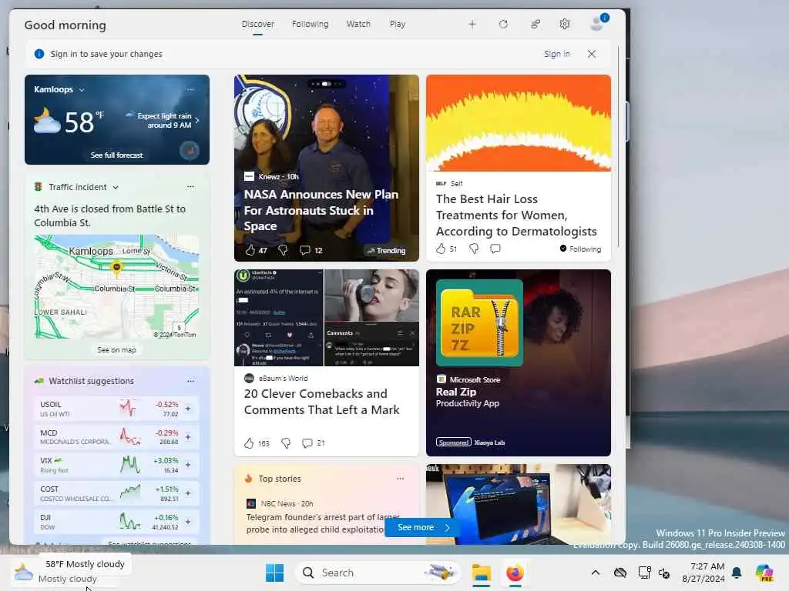Open Windows Start menu
The width and height of the screenshot is (789, 591).
[x=275, y=573]
